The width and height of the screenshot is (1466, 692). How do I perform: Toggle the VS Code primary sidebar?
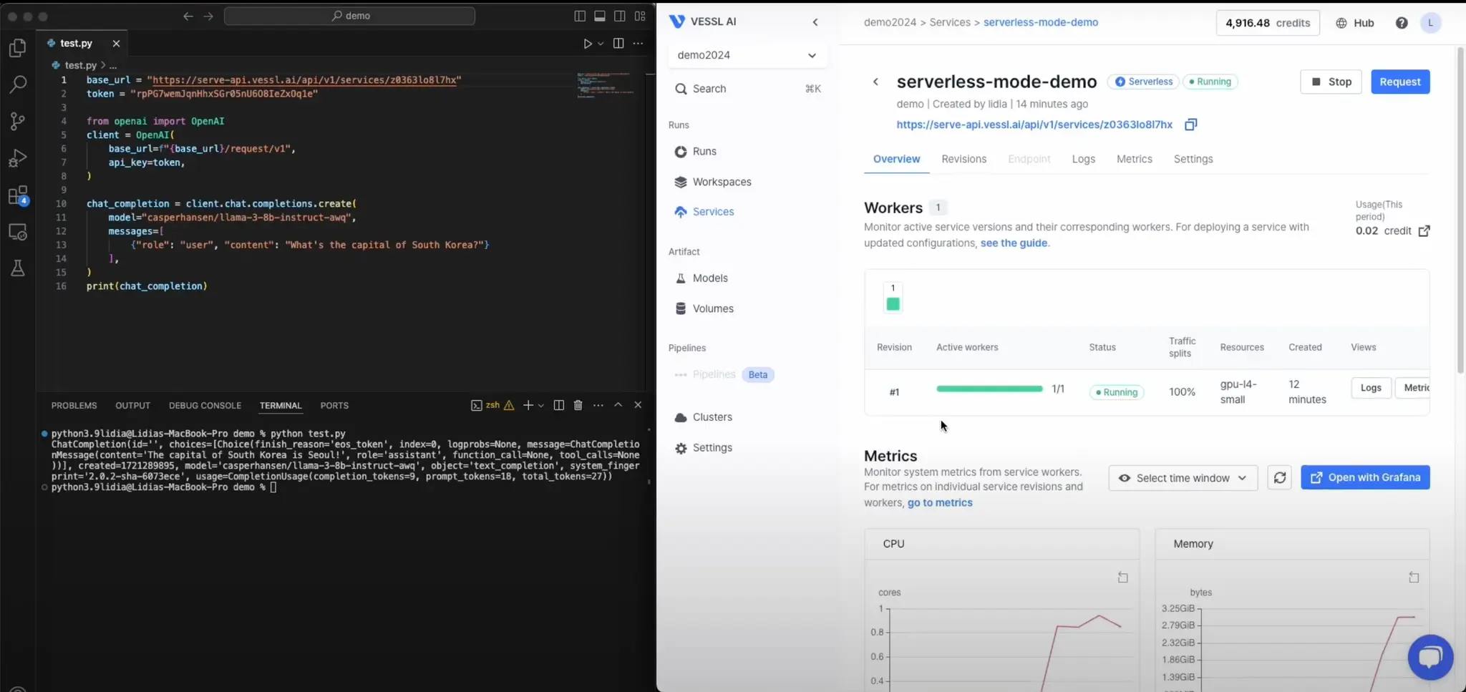coord(580,16)
